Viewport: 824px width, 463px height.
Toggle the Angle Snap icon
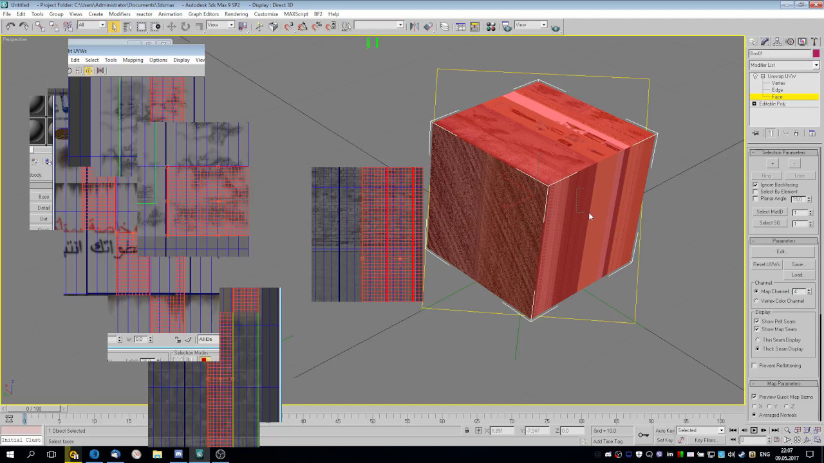(x=303, y=26)
